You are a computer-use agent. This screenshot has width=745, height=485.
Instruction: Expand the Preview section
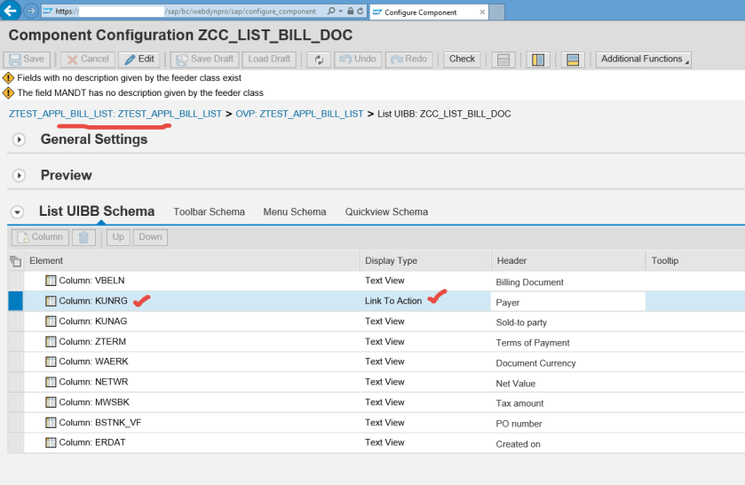point(20,176)
